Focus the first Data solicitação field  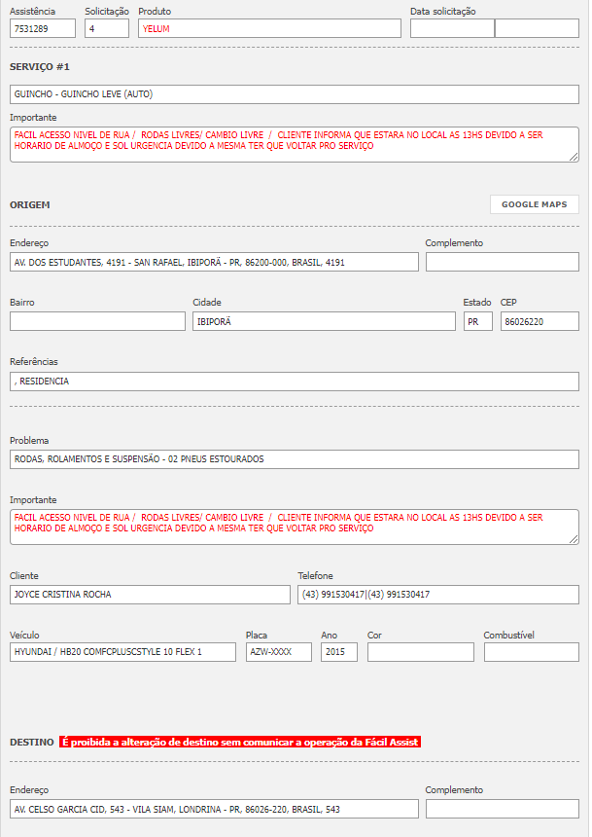coord(452,29)
